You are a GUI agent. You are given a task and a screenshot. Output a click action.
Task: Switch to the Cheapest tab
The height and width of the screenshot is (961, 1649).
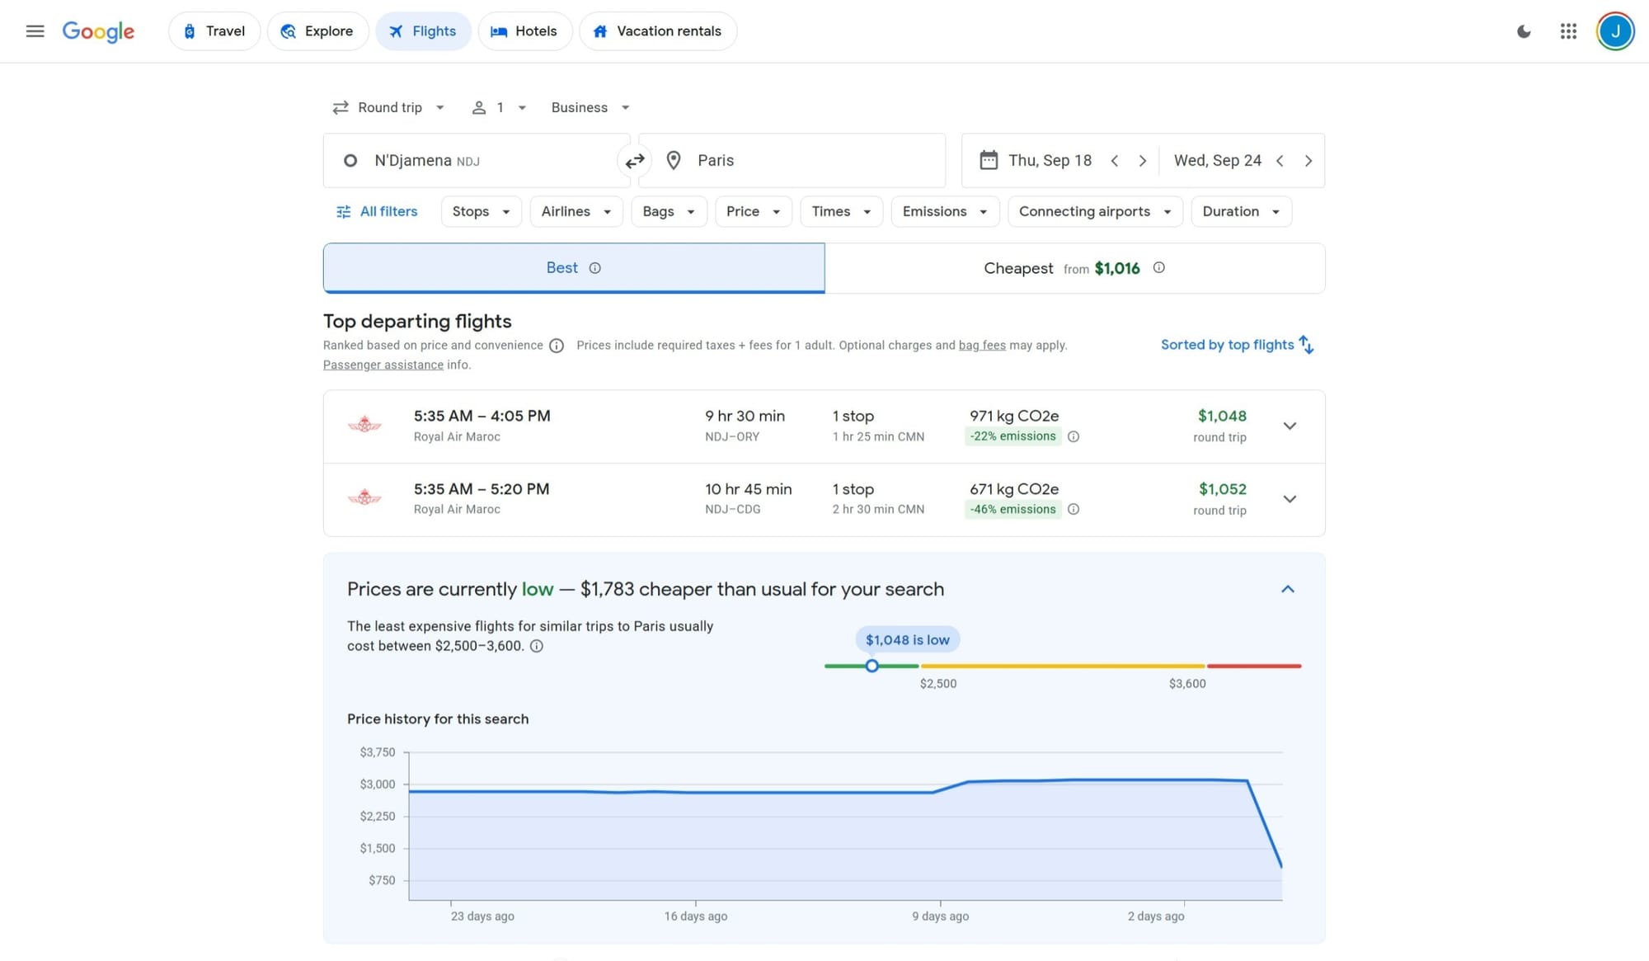point(1073,269)
